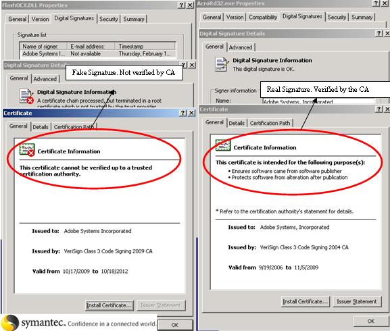Select Digital Signatures tab in AcroRd32.exe Properties
Viewport: 390px width, 331px height.
click(302, 16)
